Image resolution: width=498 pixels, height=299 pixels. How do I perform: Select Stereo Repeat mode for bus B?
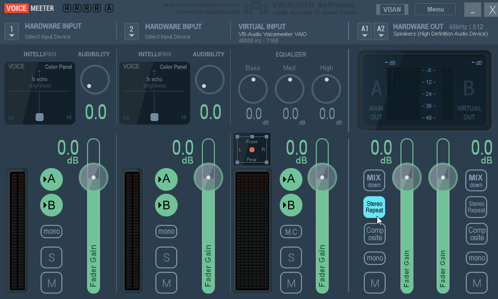point(476,207)
